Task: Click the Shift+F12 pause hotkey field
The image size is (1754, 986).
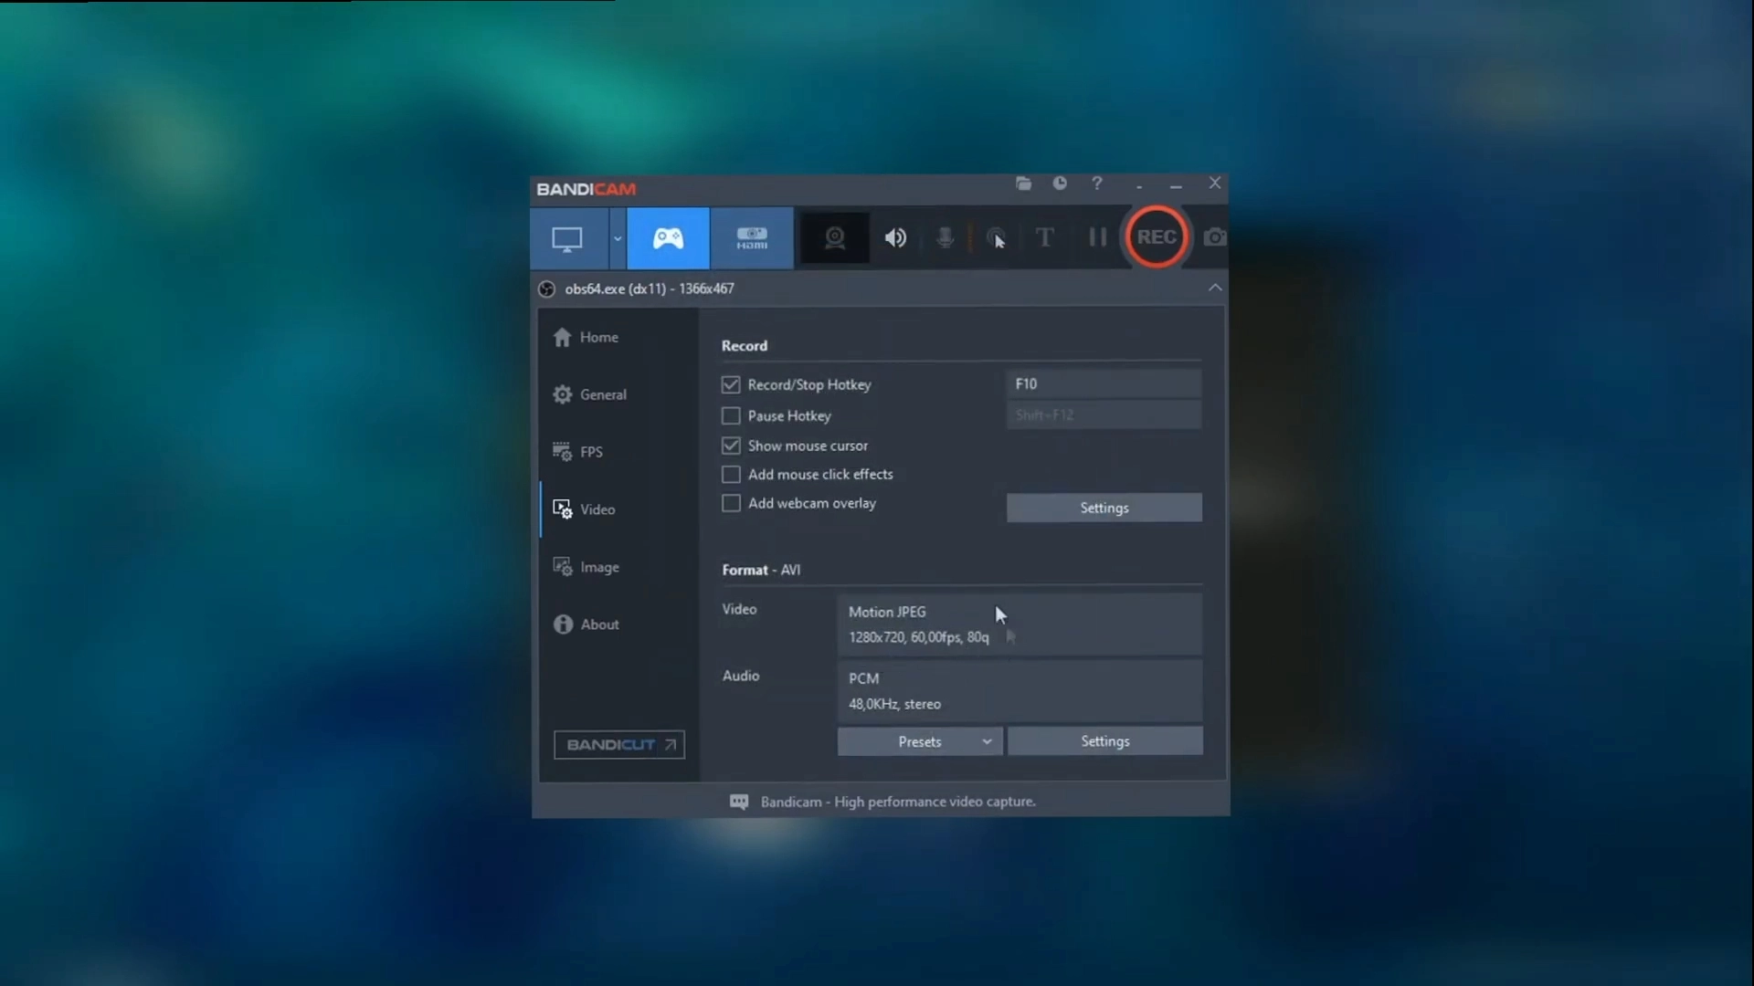Action: (1104, 415)
